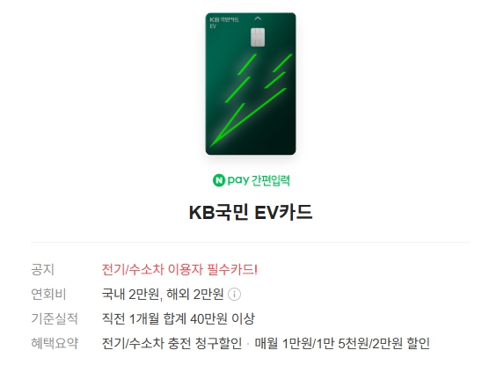Click the 기준실적 row label
Image resolution: width=482 pixels, height=365 pixels.
point(55,318)
